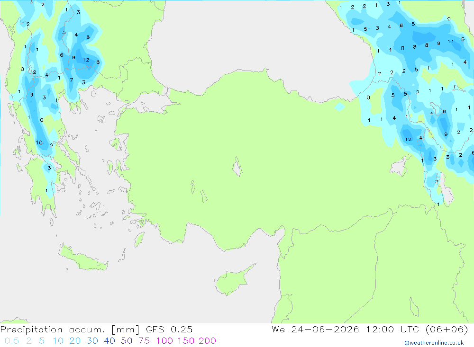Click the legend scale value 200
474x347 pixels.
[x=208, y=341]
